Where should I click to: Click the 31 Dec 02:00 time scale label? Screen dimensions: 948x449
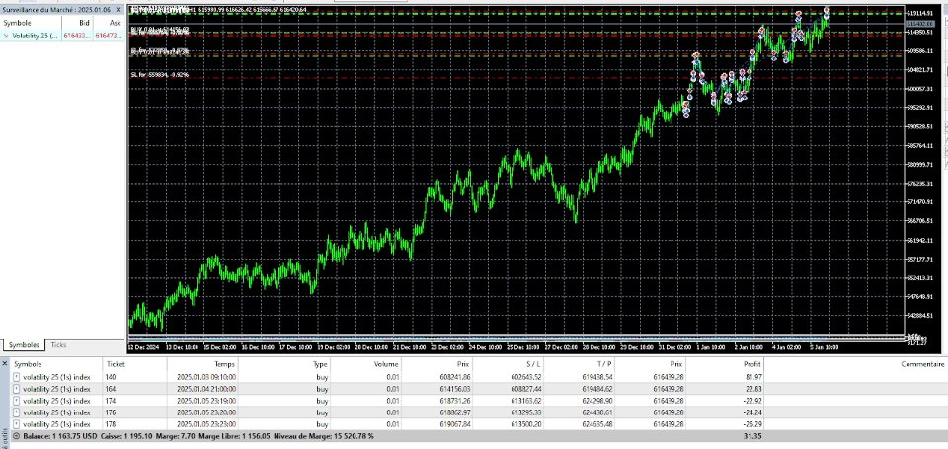point(674,348)
